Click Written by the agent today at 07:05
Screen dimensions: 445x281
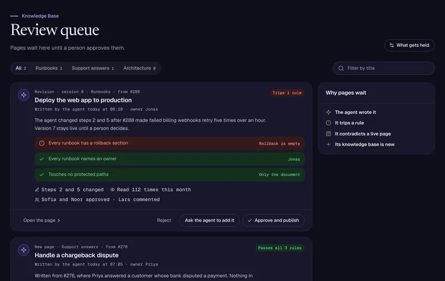[78, 264]
